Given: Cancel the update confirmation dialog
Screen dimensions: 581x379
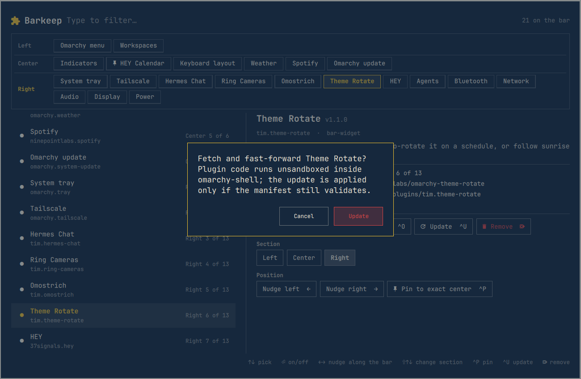Looking at the screenshot, I should tap(304, 216).
